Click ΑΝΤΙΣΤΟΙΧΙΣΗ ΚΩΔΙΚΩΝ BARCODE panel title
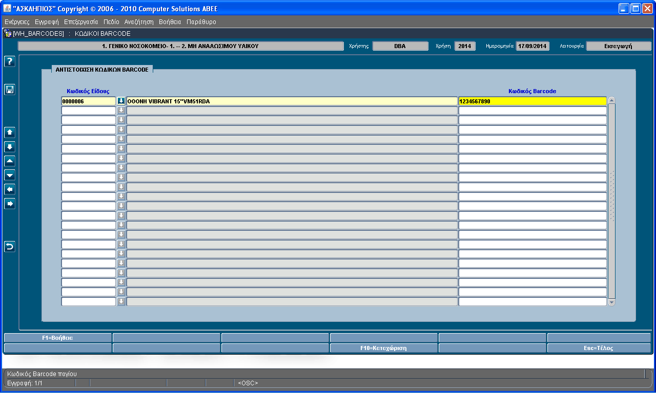This screenshot has width=656, height=393. 102,70
